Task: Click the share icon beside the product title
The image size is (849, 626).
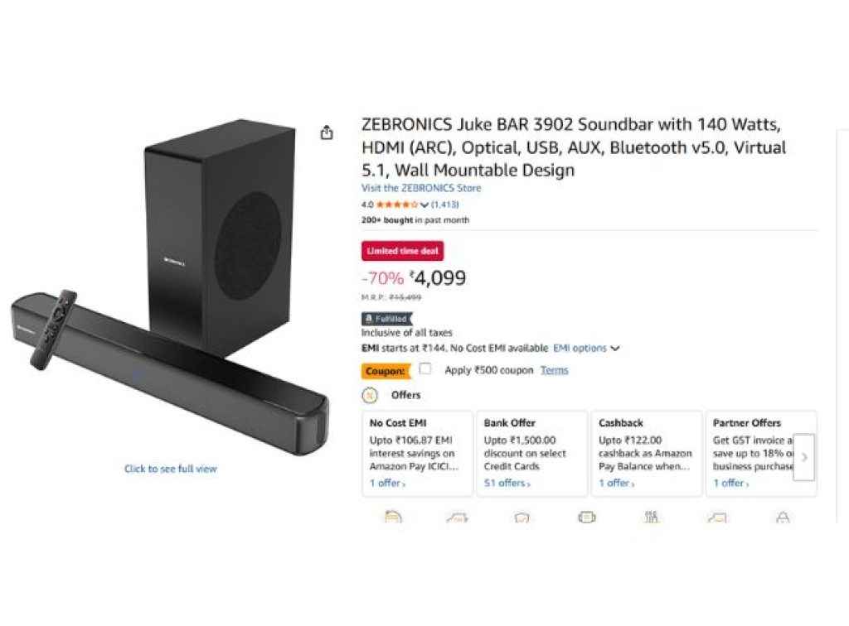Action: pyautogui.click(x=327, y=133)
